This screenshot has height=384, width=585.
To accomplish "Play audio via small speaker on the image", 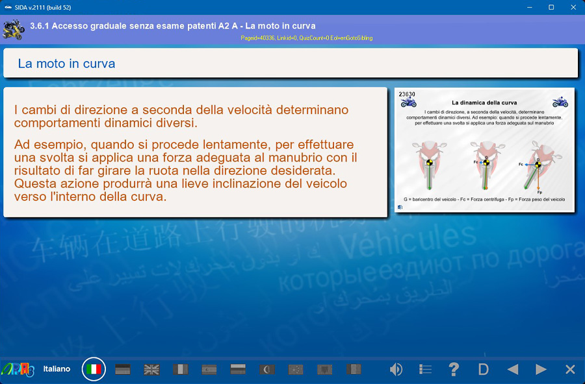I will pos(400,208).
